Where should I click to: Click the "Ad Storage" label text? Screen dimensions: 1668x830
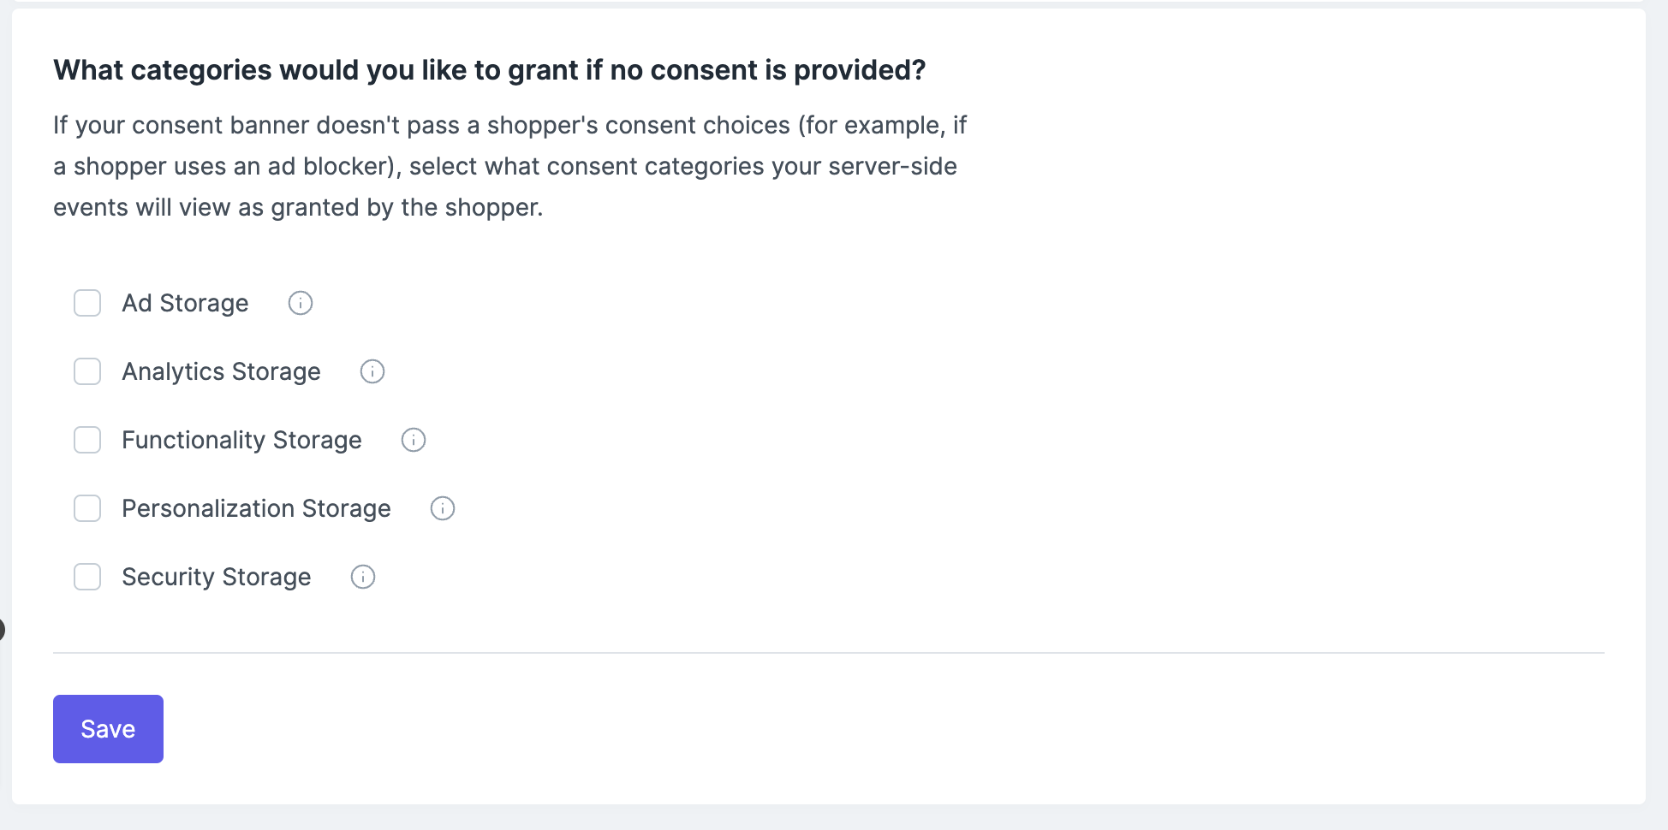185,303
